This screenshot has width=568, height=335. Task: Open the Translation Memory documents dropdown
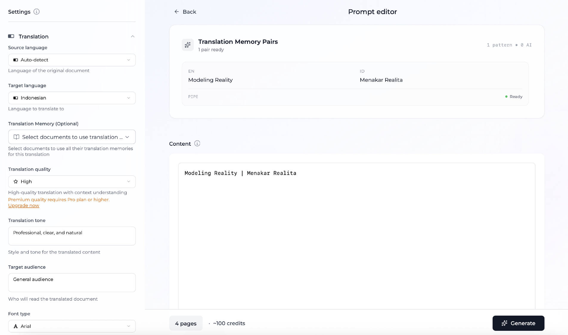72,137
